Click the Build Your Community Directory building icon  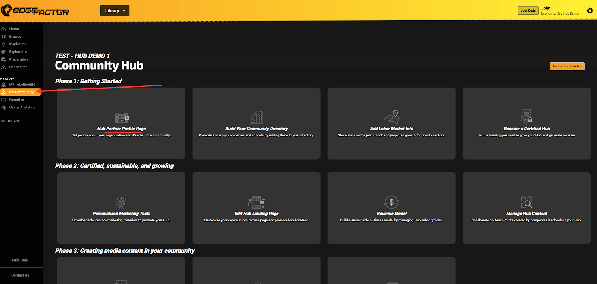(256, 117)
